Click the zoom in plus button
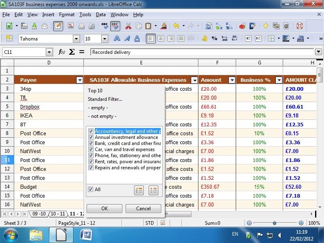 pyautogui.click(x=301, y=223)
